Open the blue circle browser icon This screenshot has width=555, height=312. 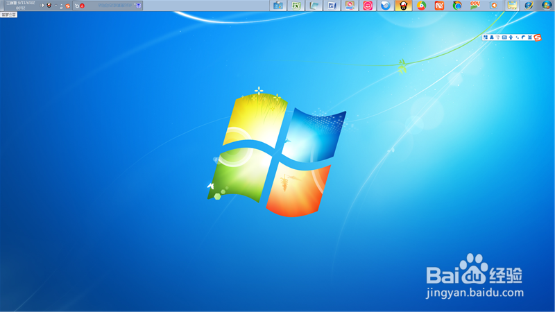pos(386,6)
